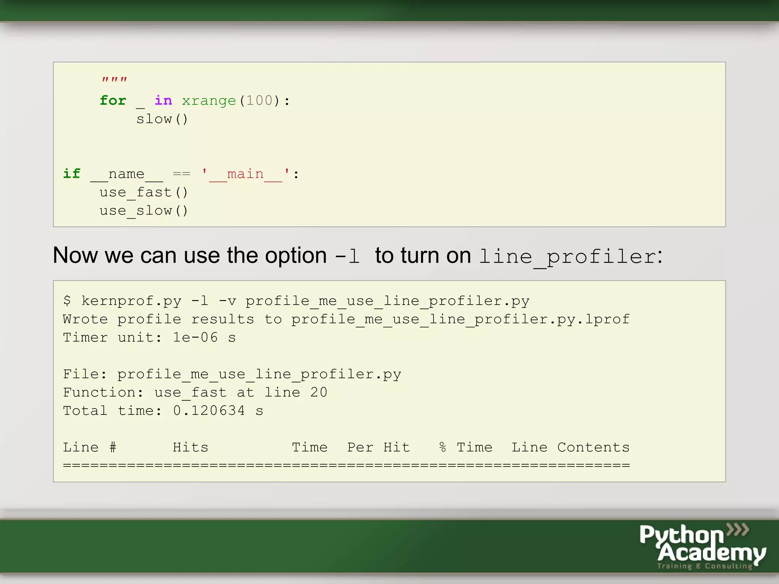779x584 pixels.
Task: Click the 'Wrote profile results to' output line
Action: 346,319
